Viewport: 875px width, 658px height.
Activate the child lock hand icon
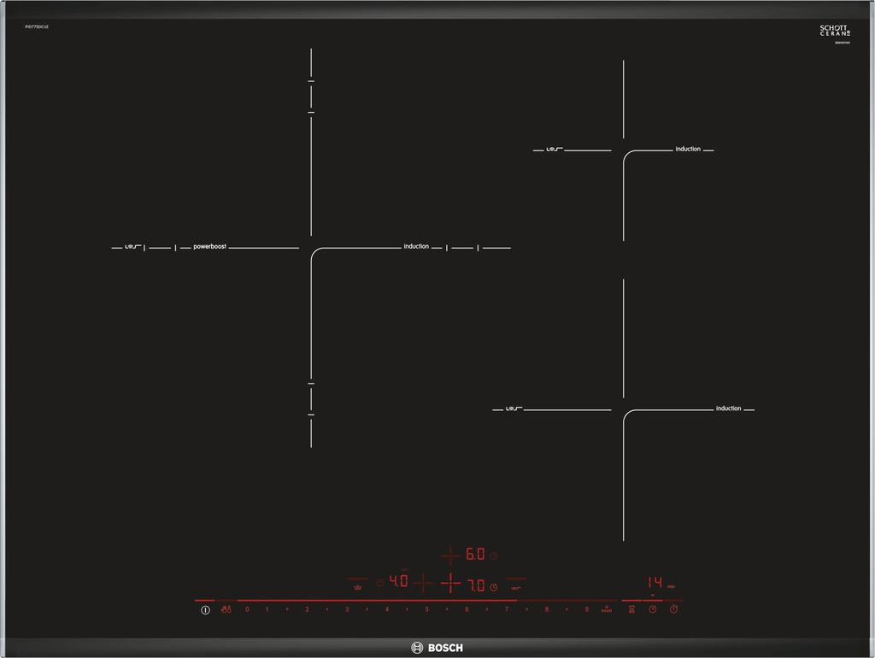coord(226,609)
